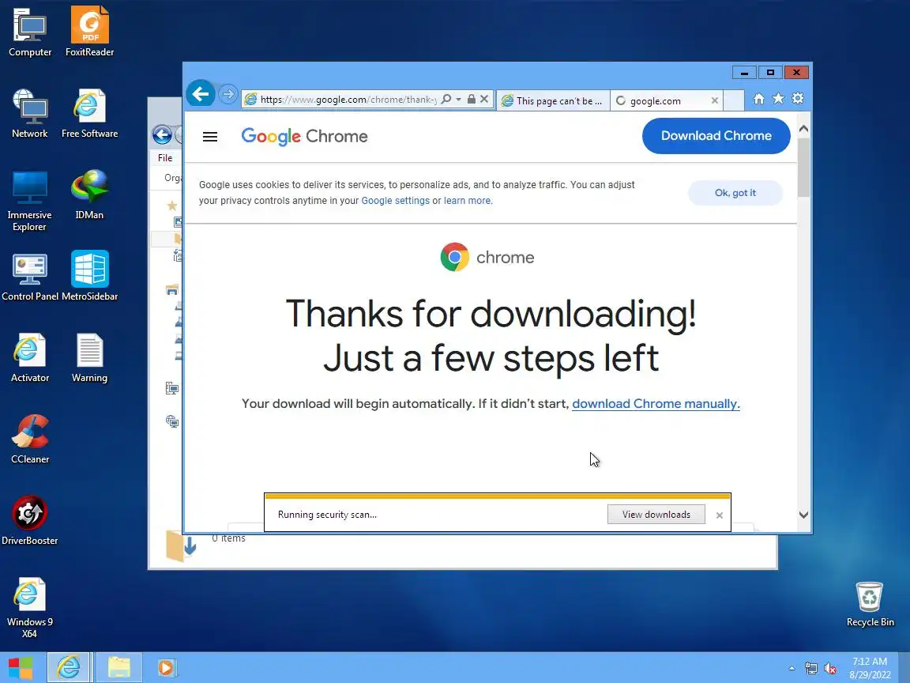910x683 pixels.
Task: Switch to the google.com tab
Action: coord(662,100)
